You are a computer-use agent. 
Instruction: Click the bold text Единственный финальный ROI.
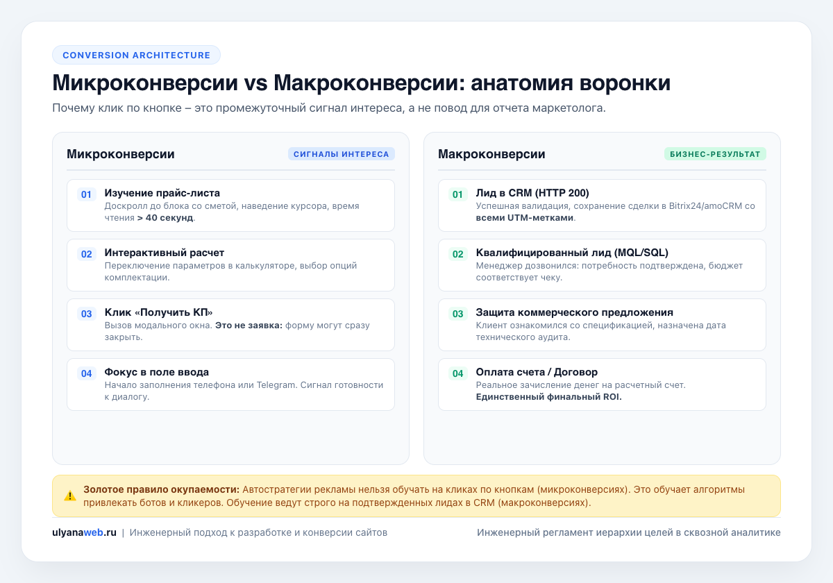[x=548, y=397]
